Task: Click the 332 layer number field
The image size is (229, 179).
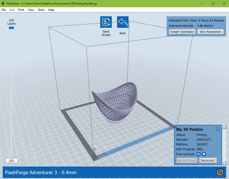Action: pos(11,161)
